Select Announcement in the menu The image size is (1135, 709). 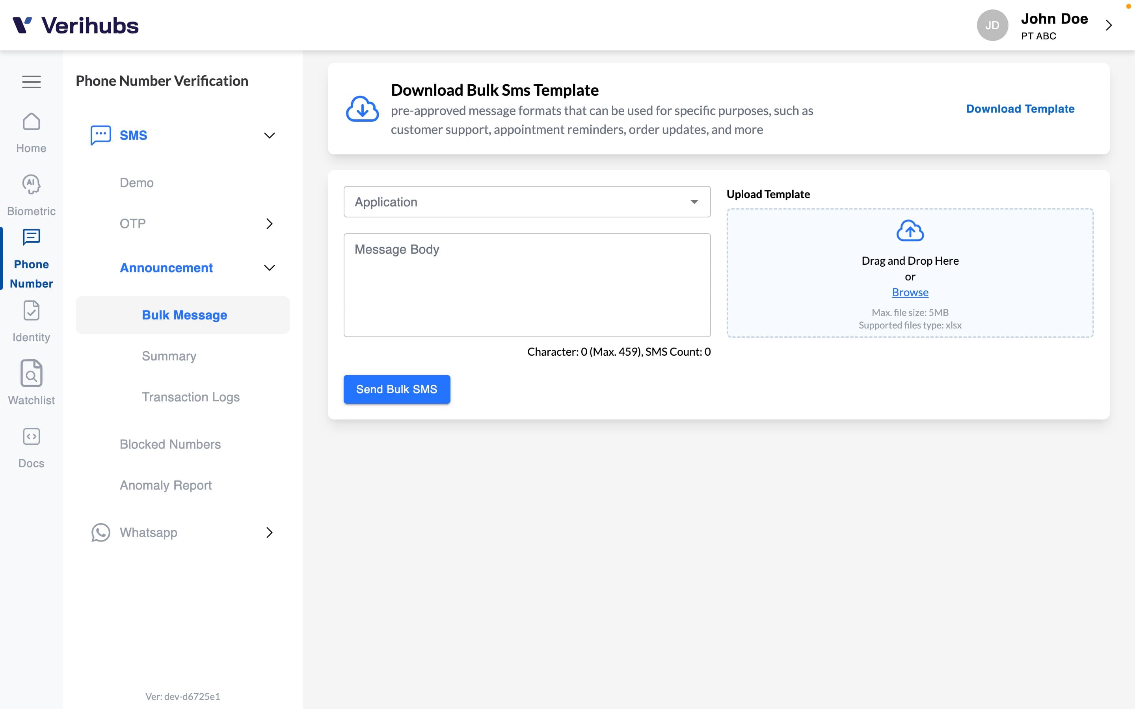[166, 268]
